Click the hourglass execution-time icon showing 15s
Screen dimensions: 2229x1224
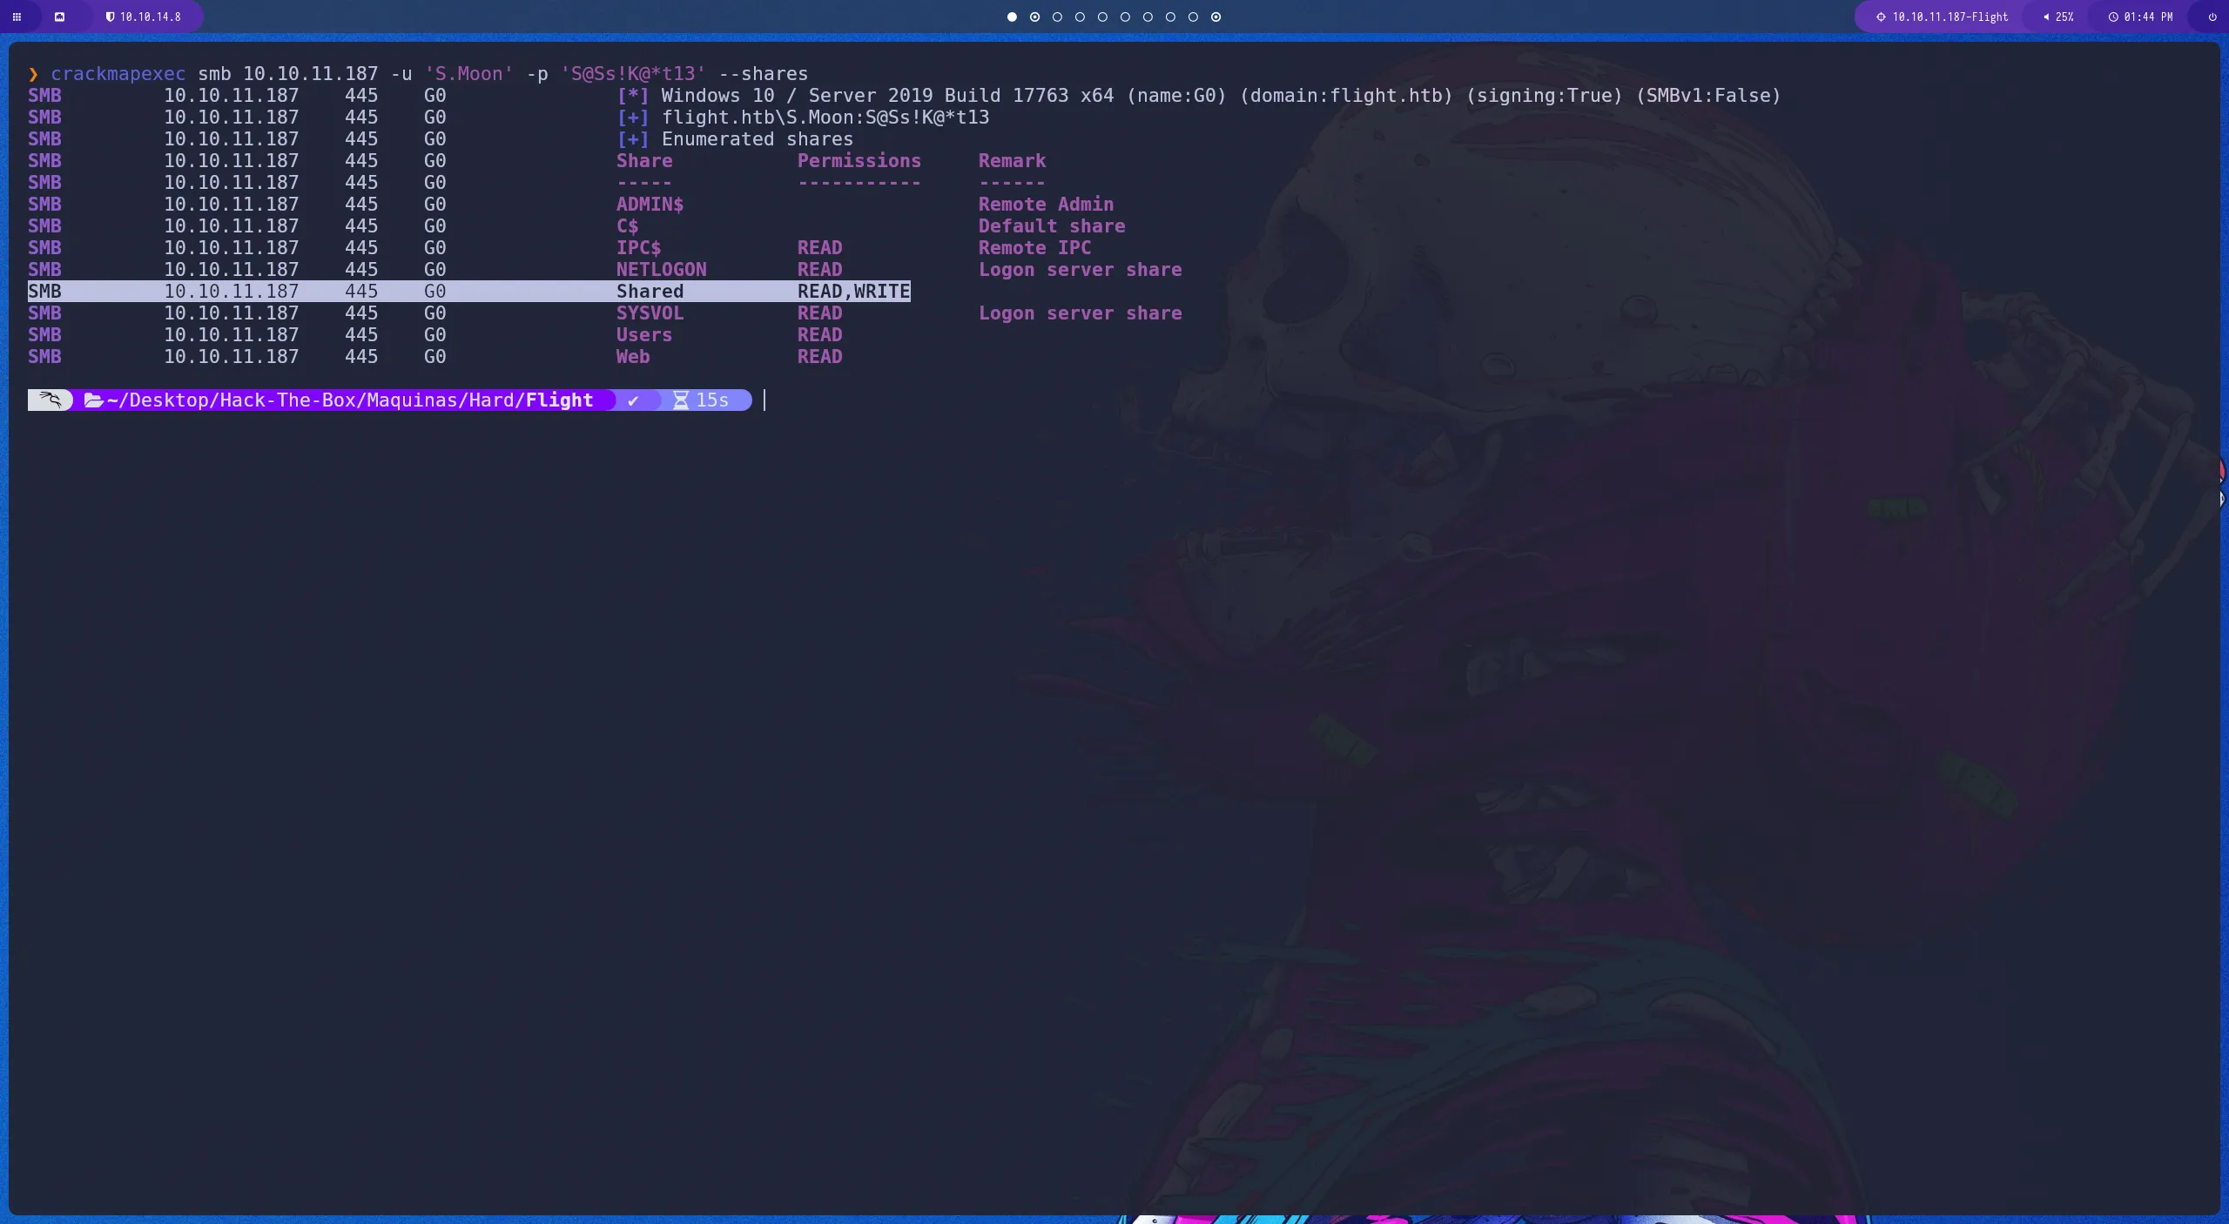point(684,400)
